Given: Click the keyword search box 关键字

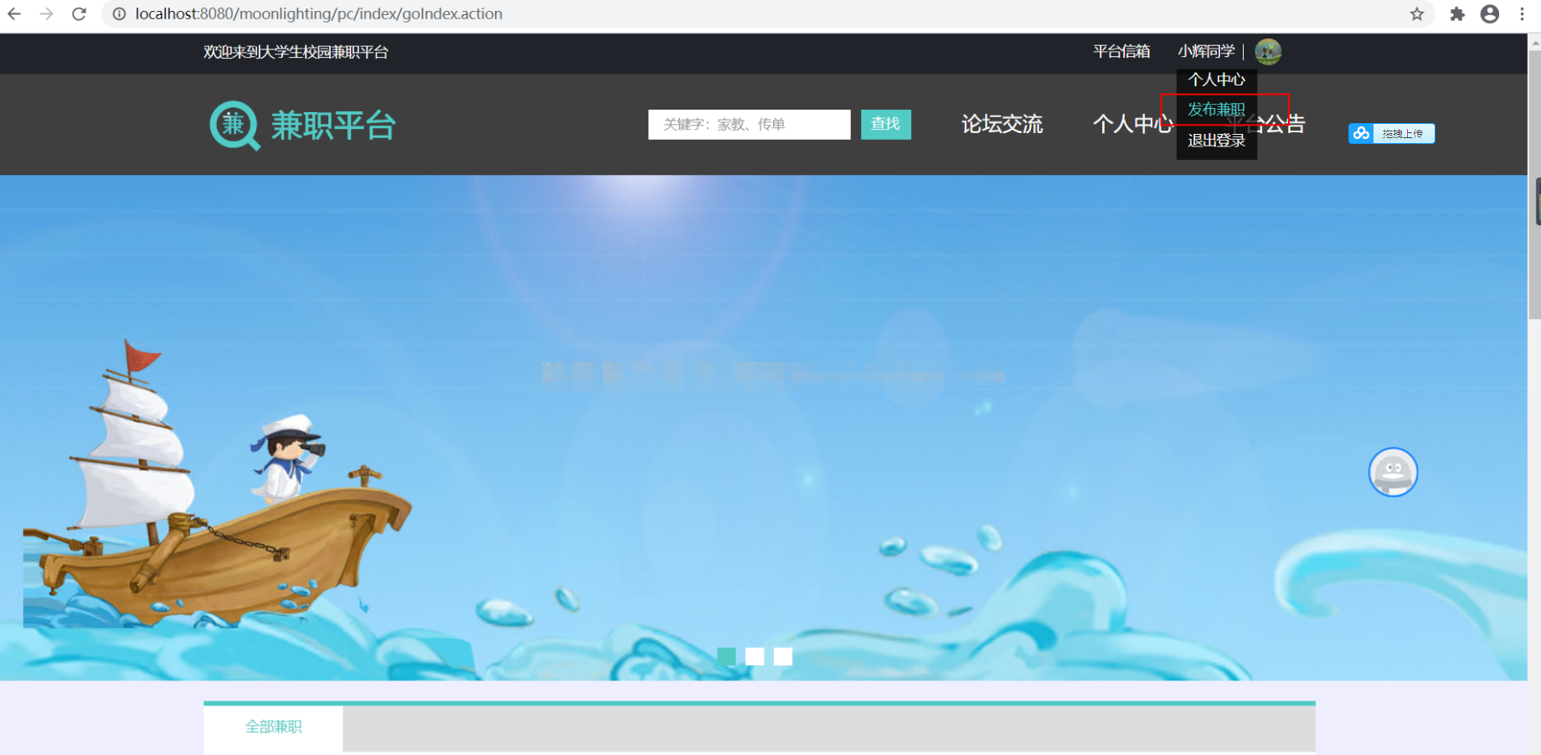Looking at the screenshot, I should [x=750, y=125].
